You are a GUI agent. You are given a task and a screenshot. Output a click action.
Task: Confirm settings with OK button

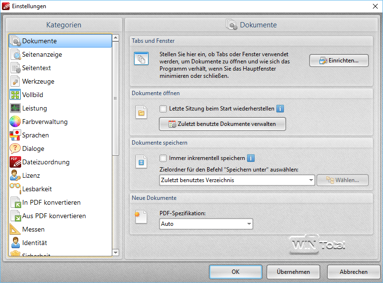click(x=235, y=272)
